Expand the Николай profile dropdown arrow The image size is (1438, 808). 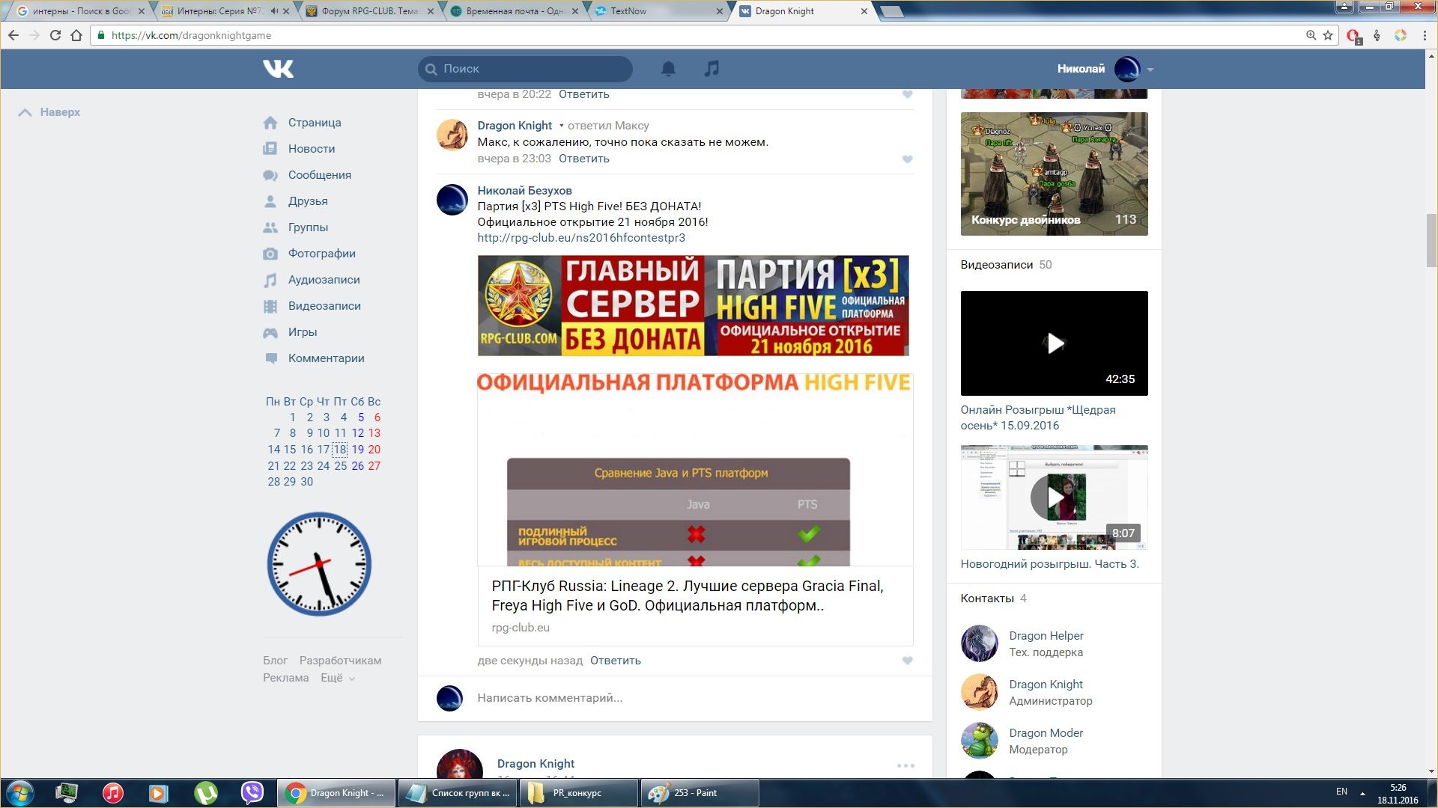1150,70
